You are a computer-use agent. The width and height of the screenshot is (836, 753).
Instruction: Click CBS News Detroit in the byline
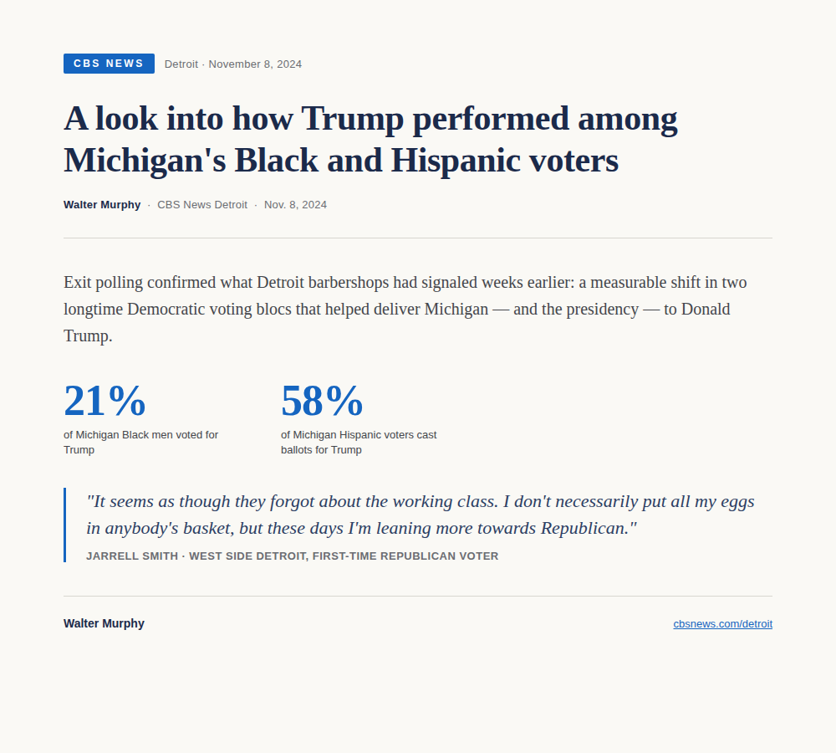point(202,205)
